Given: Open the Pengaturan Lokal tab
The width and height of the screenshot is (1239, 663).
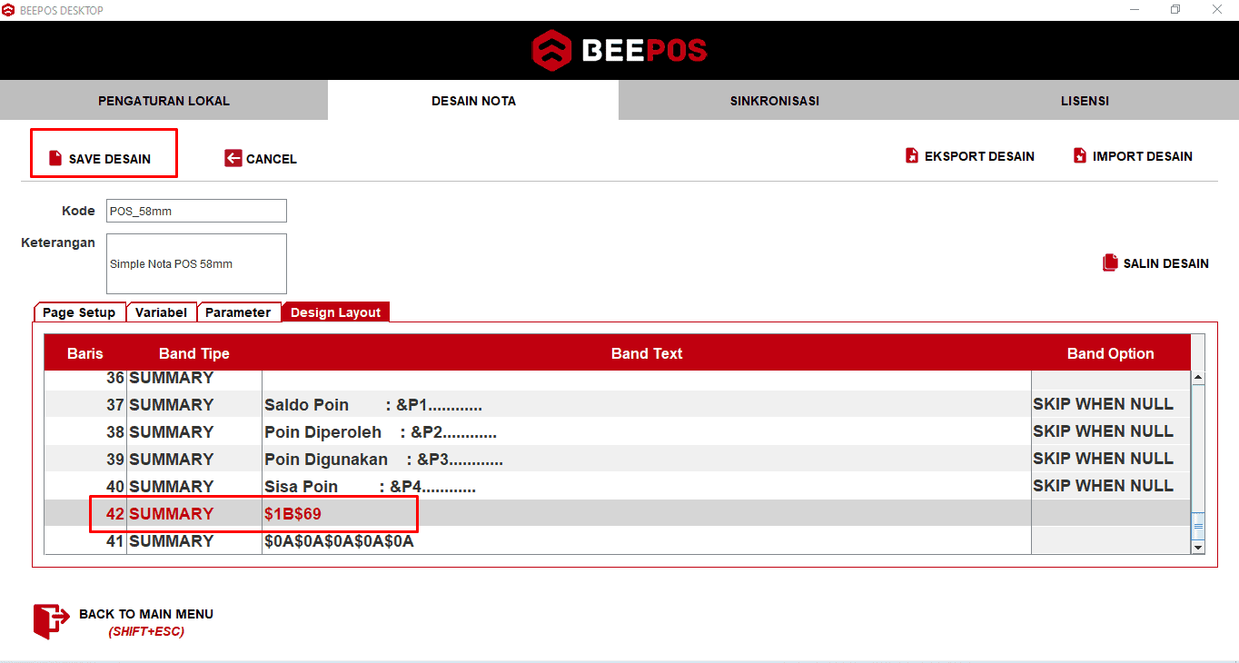Looking at the screenshot, I should (x=164, y=100).
